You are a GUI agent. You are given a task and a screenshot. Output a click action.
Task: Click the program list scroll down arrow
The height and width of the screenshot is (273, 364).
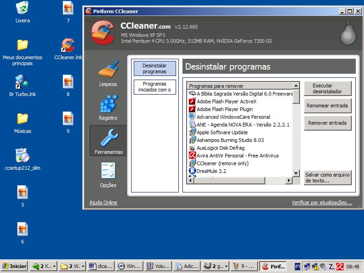(296, 173)
